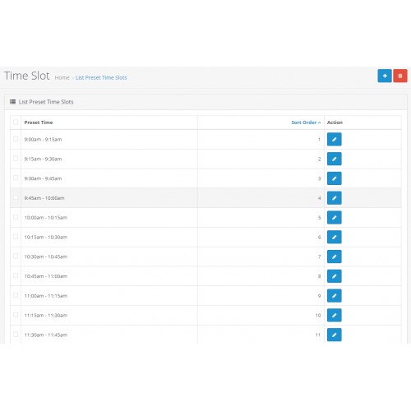The height and width of the screenshot is (411, 411).
Task: Edit the 9:00am - 9:15am time slot
Action: (x=335, y=139)
